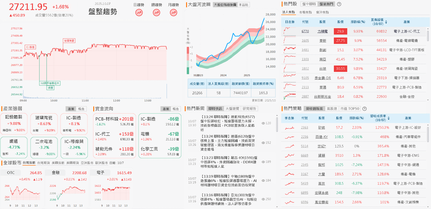Open the 中釉(1809) news headline
The height and width of the screenshot is (209, 431).
[228, 181]
